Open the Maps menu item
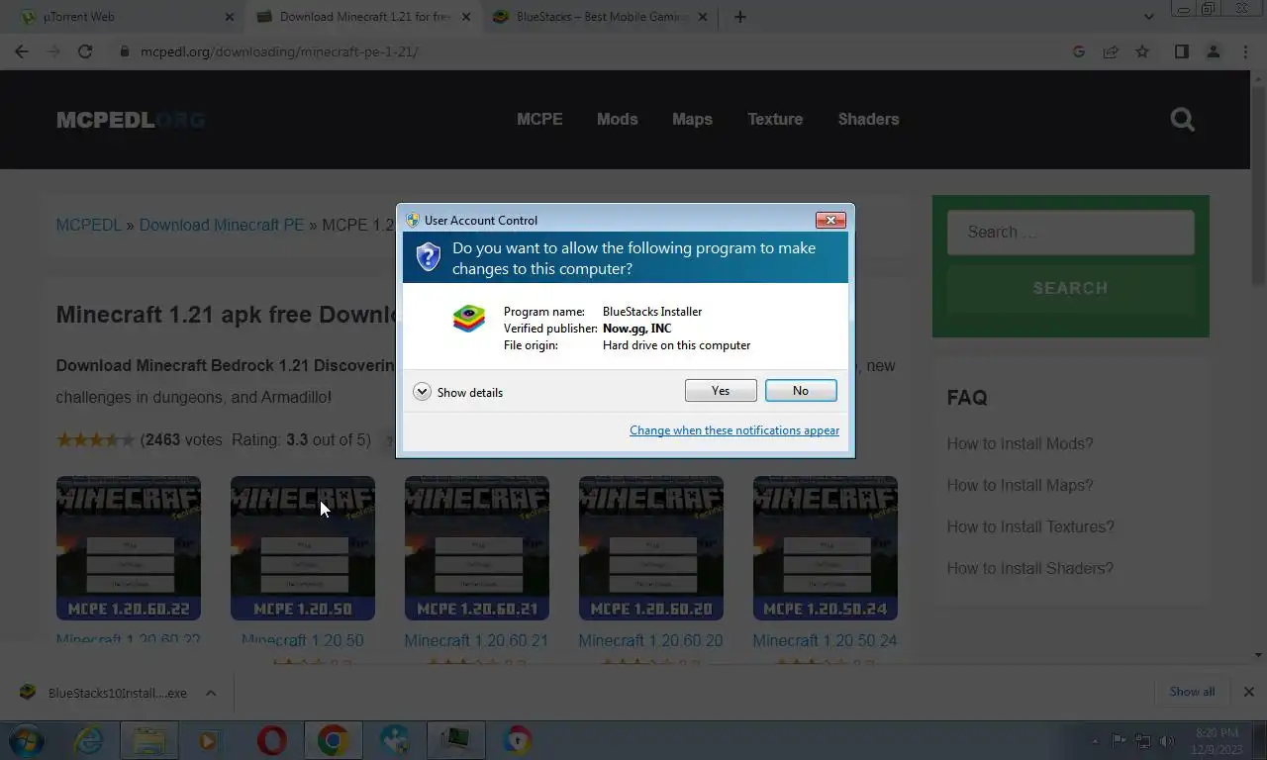Viewport: 1267px width, 760px height. coord(692,119)
